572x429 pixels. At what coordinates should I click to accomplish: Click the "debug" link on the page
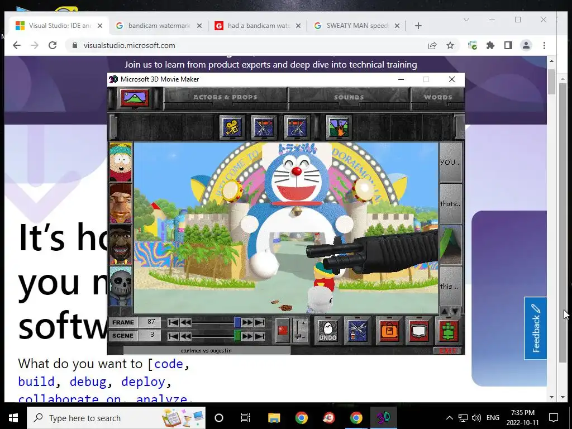tap(88, 381)
